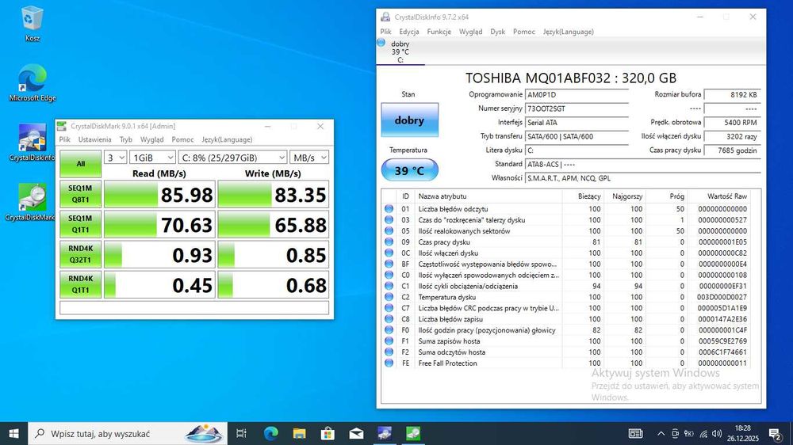Screen dimensions: 793x445
Task: Select the dobry 39 °C C: disk tab
Action: tap(400, 51)
